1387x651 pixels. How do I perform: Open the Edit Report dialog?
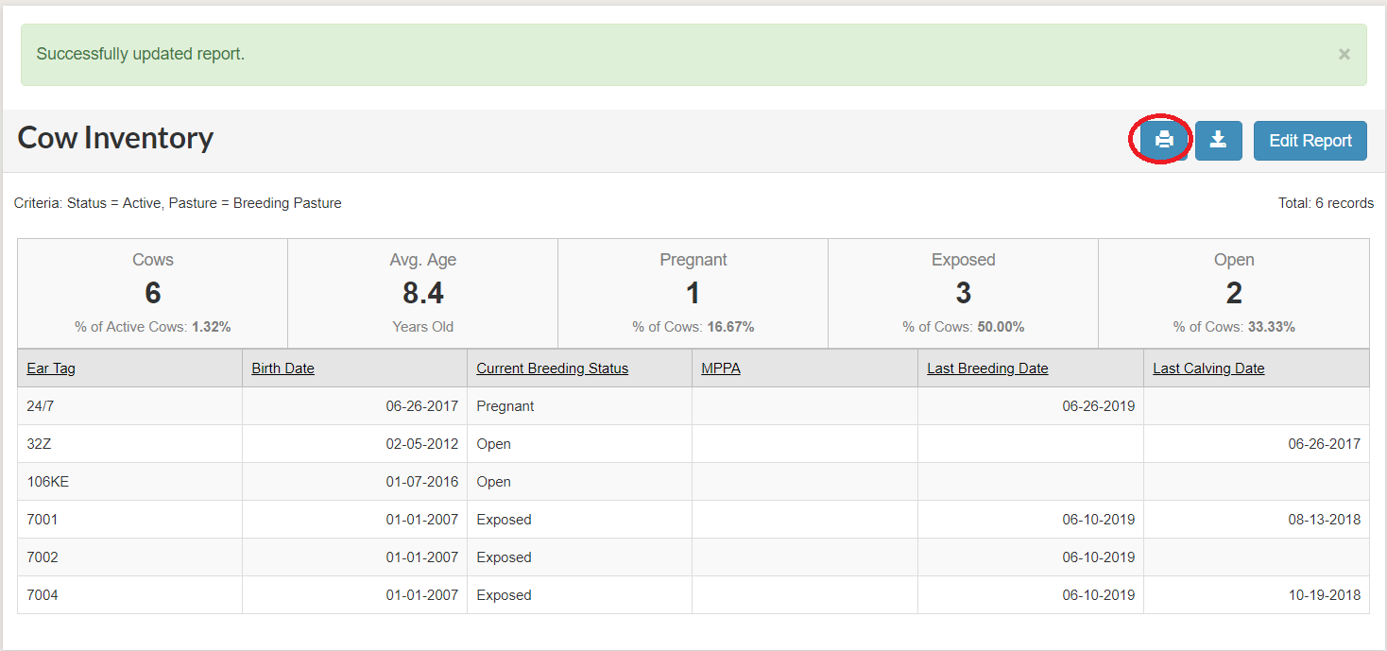(1310, 140)
